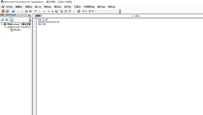This screenshot has height=115, width=203.
Task: Stop execution with the Reset square icon
Action: pyautogui.click(x=52, y=11)
